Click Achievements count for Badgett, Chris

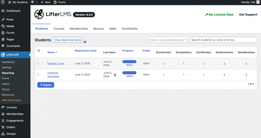tap(224, 63)
